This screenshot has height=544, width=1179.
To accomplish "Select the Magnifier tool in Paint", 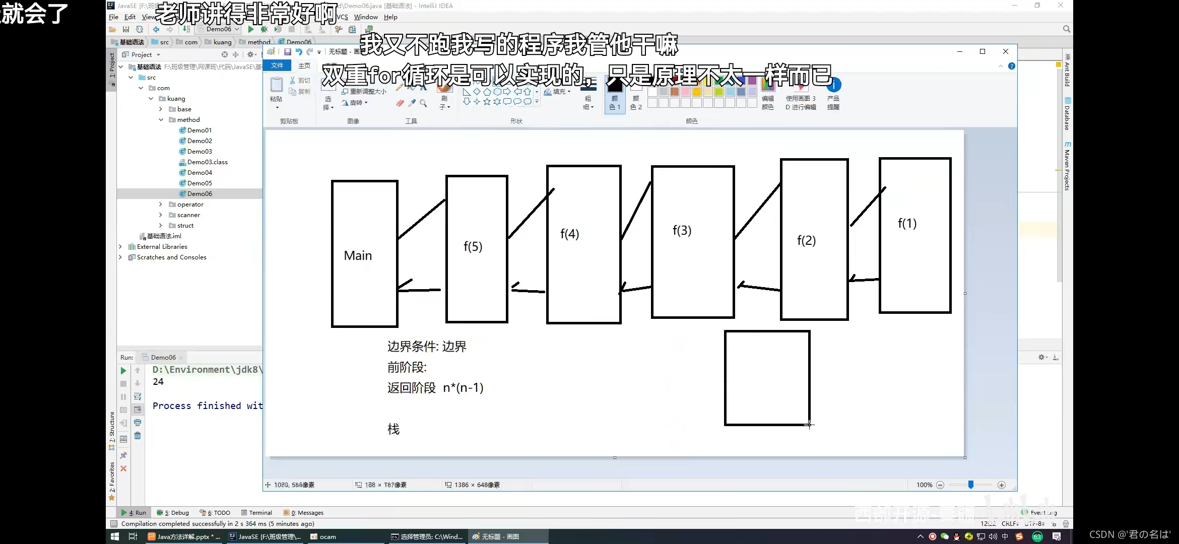I will tap(423, 103).
